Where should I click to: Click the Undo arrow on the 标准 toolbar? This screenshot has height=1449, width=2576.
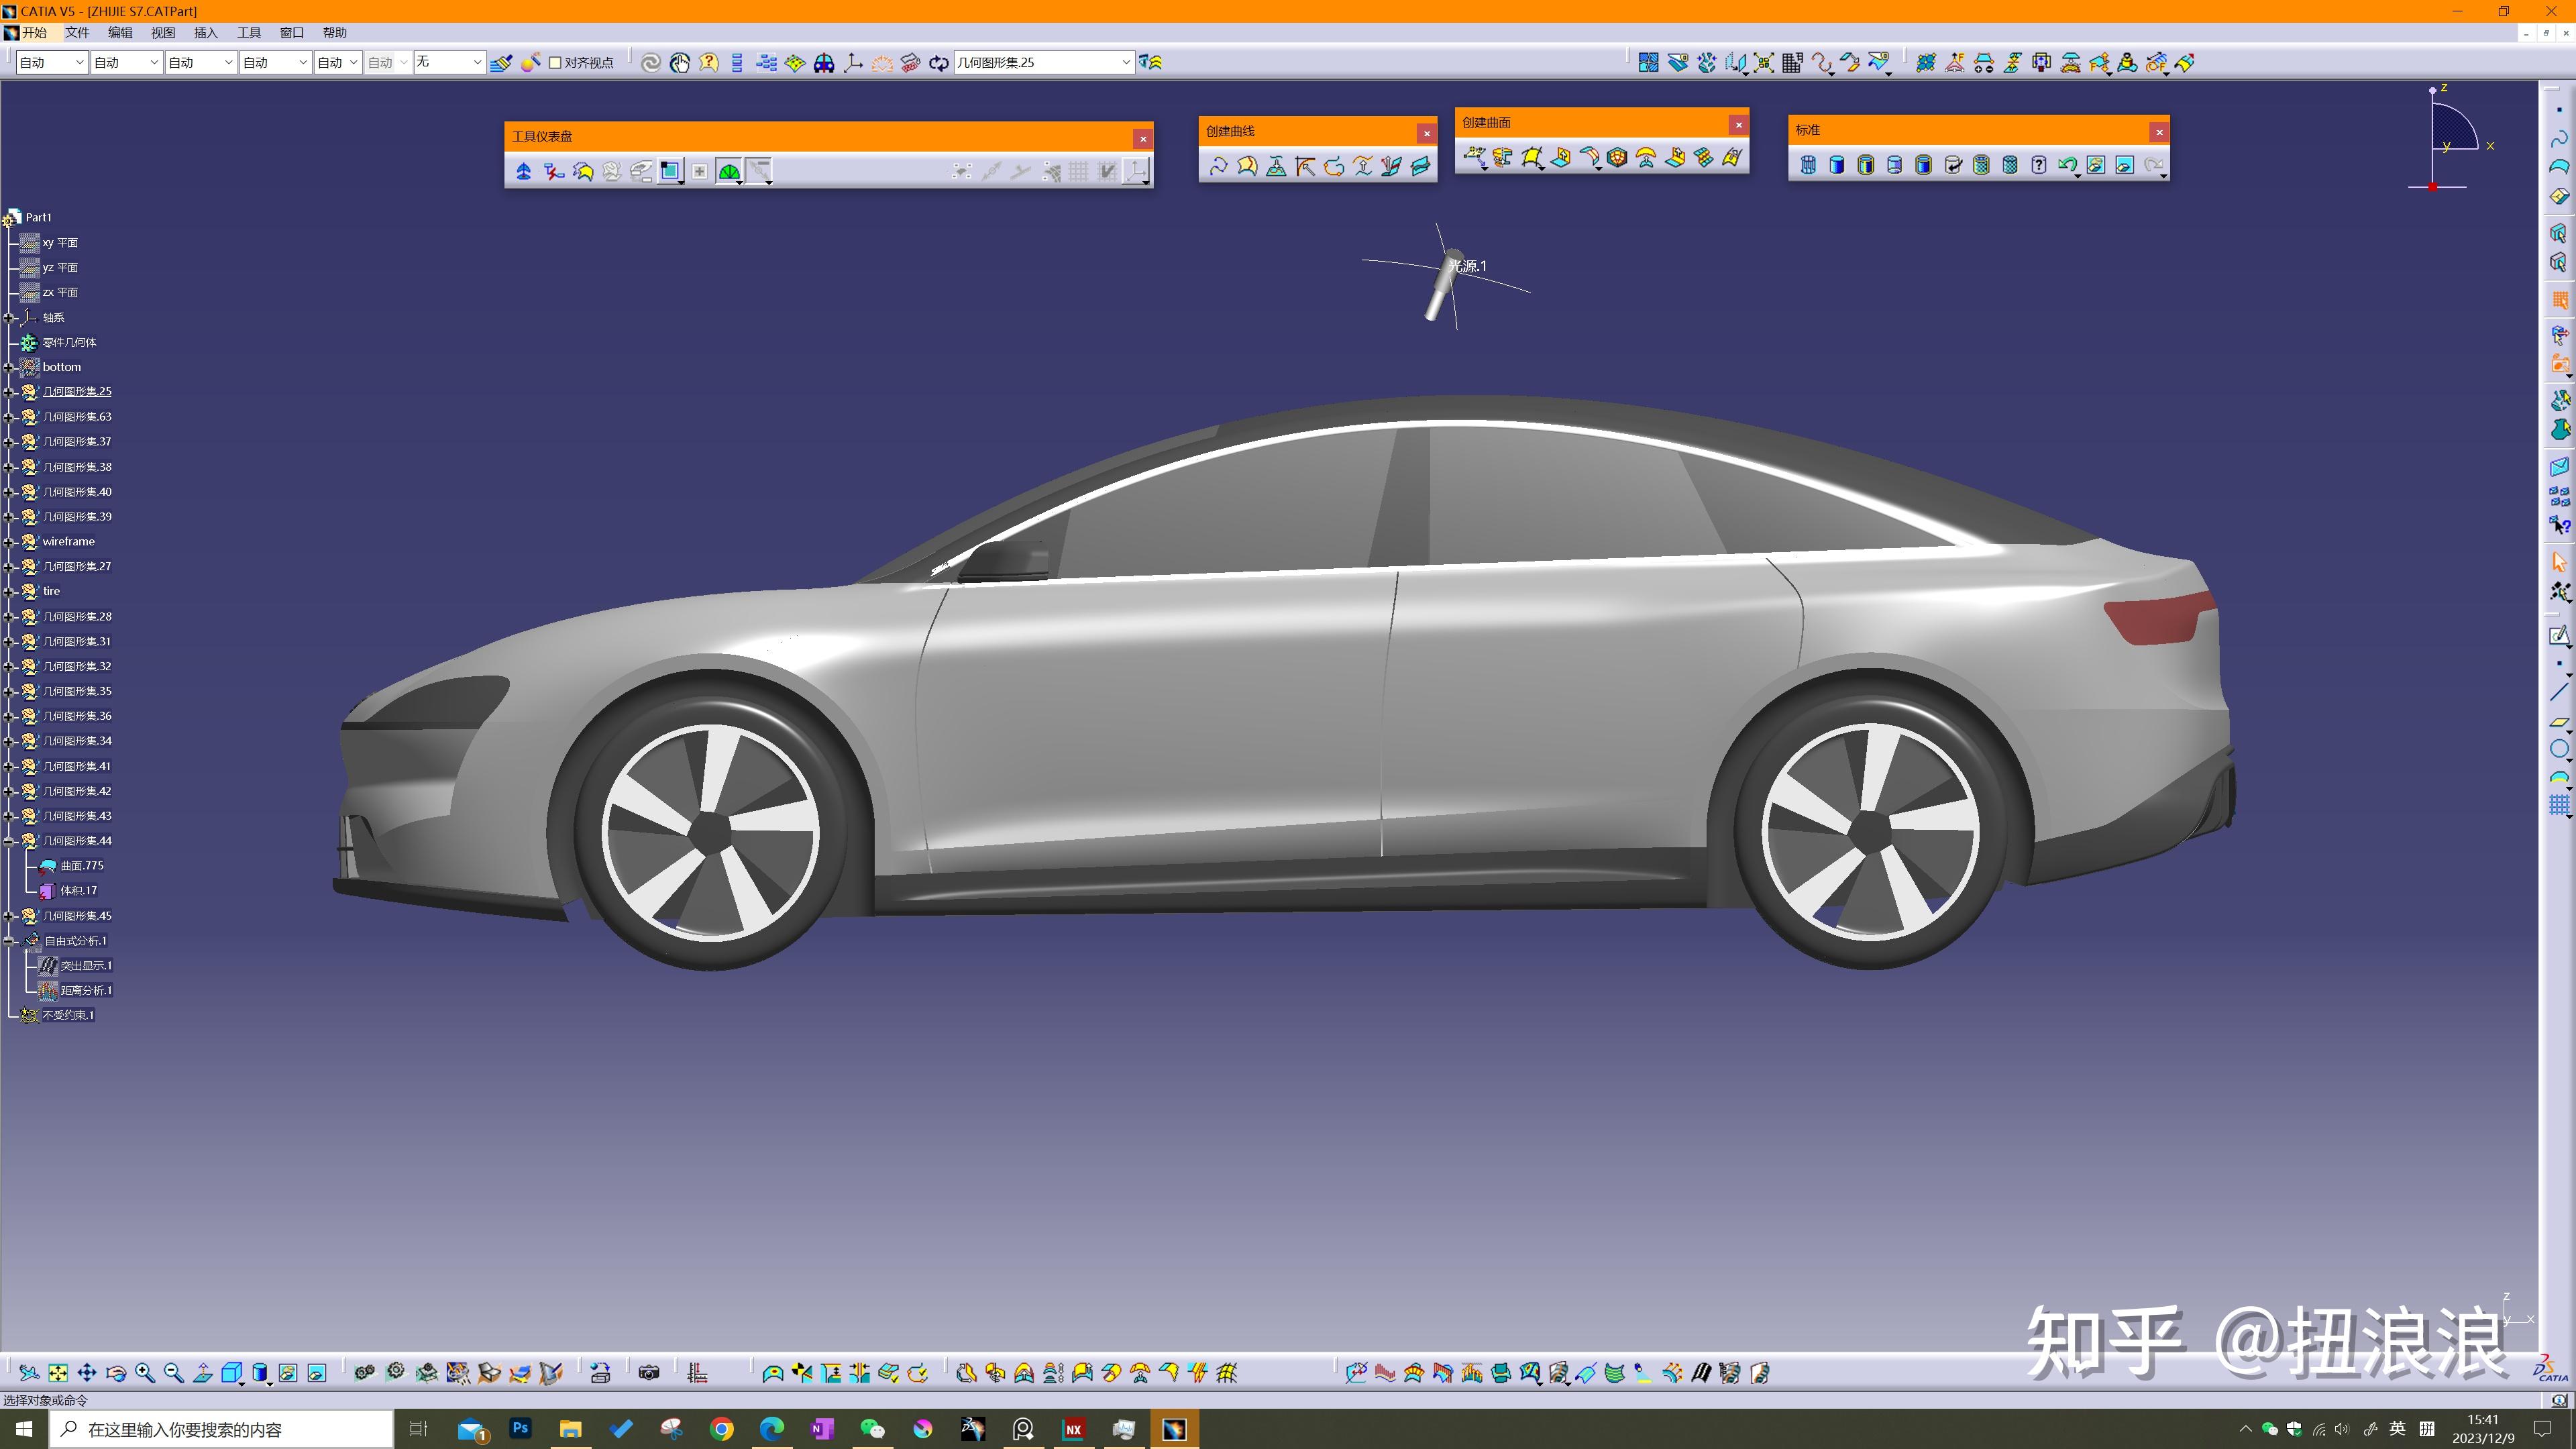(x=2068, y=166)
